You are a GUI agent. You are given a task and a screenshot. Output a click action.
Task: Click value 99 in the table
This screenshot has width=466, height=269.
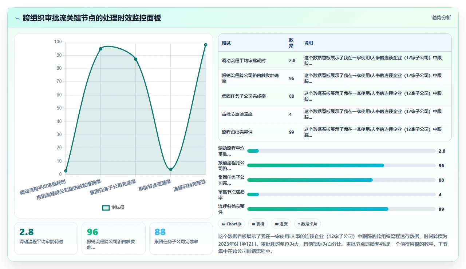[x=292, y=132]
